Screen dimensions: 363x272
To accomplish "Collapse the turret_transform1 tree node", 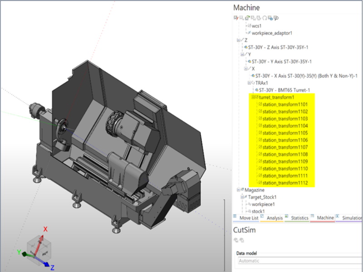I will click(253, 97).
